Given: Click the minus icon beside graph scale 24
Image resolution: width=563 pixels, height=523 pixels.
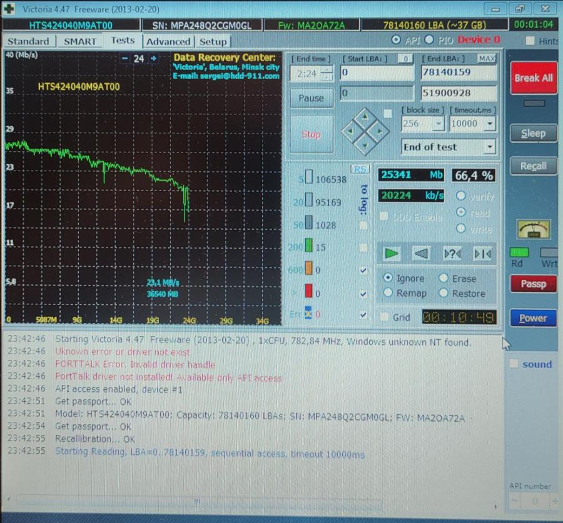Looking at the screenshot, I should point(125,59).
